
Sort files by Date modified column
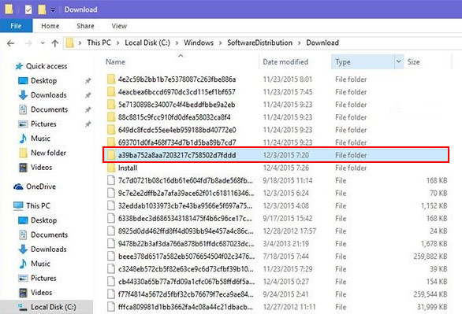[285, 61]
